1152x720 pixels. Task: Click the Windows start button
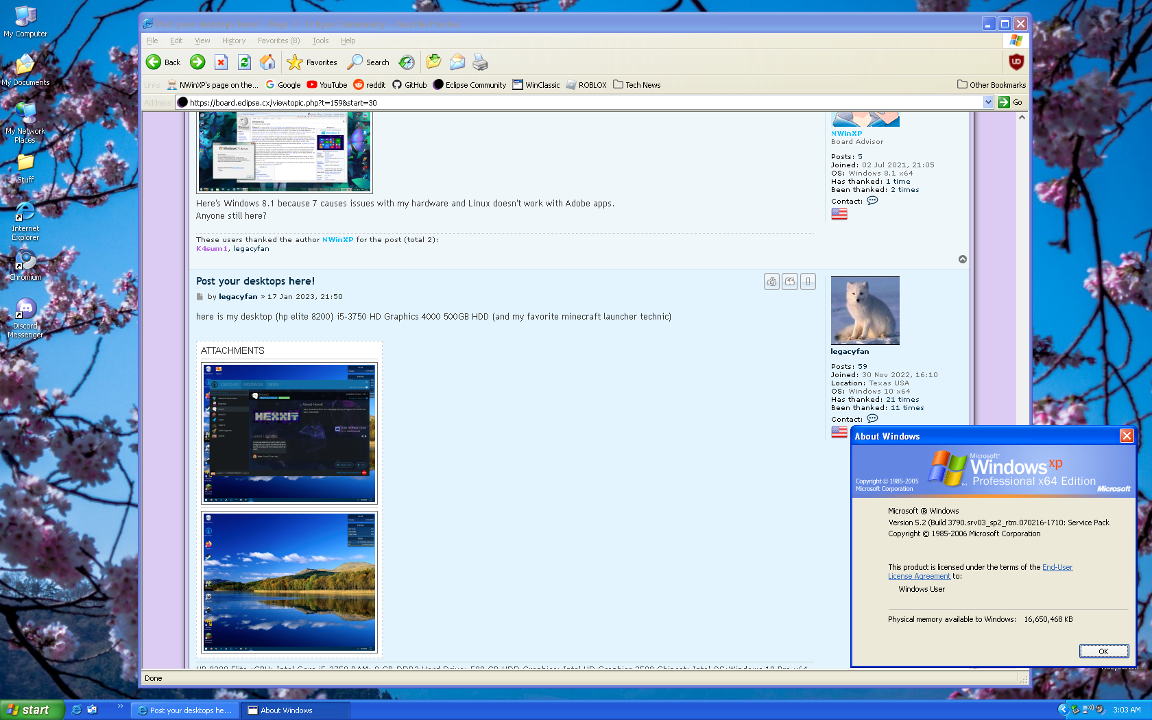click(32, 710)
